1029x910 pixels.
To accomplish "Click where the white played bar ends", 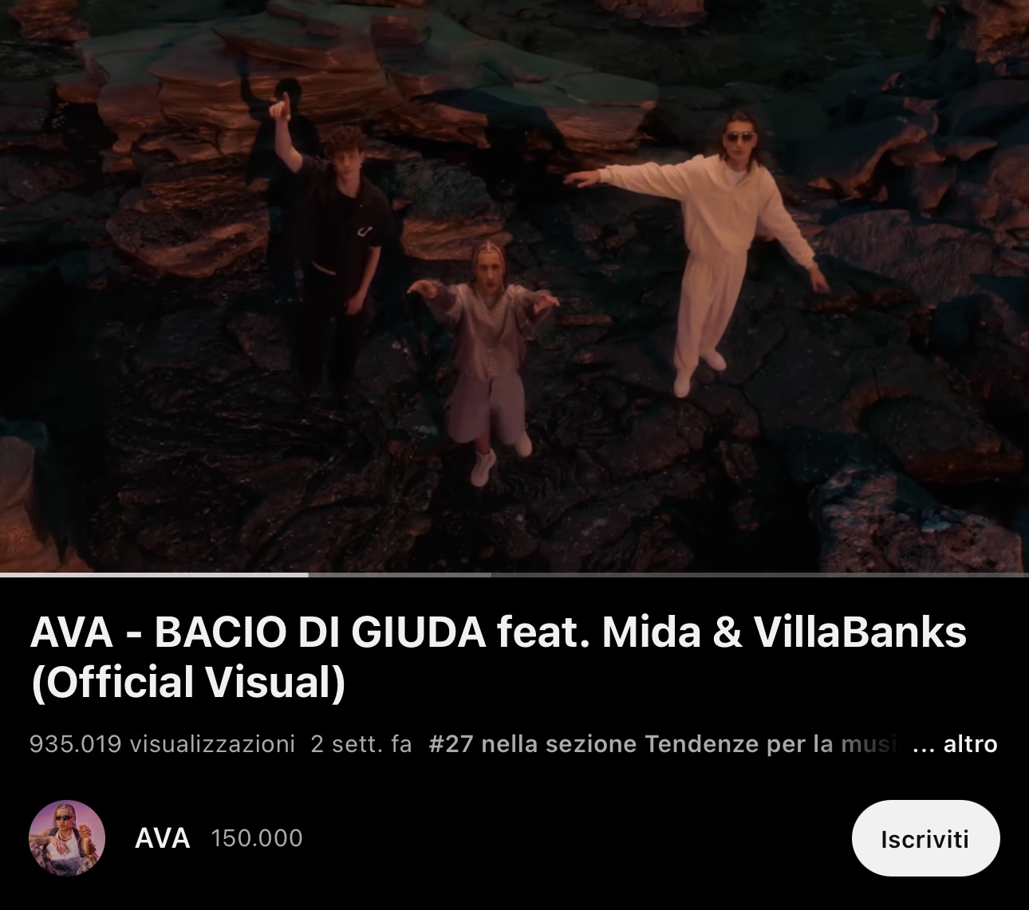I will [308, 574].
